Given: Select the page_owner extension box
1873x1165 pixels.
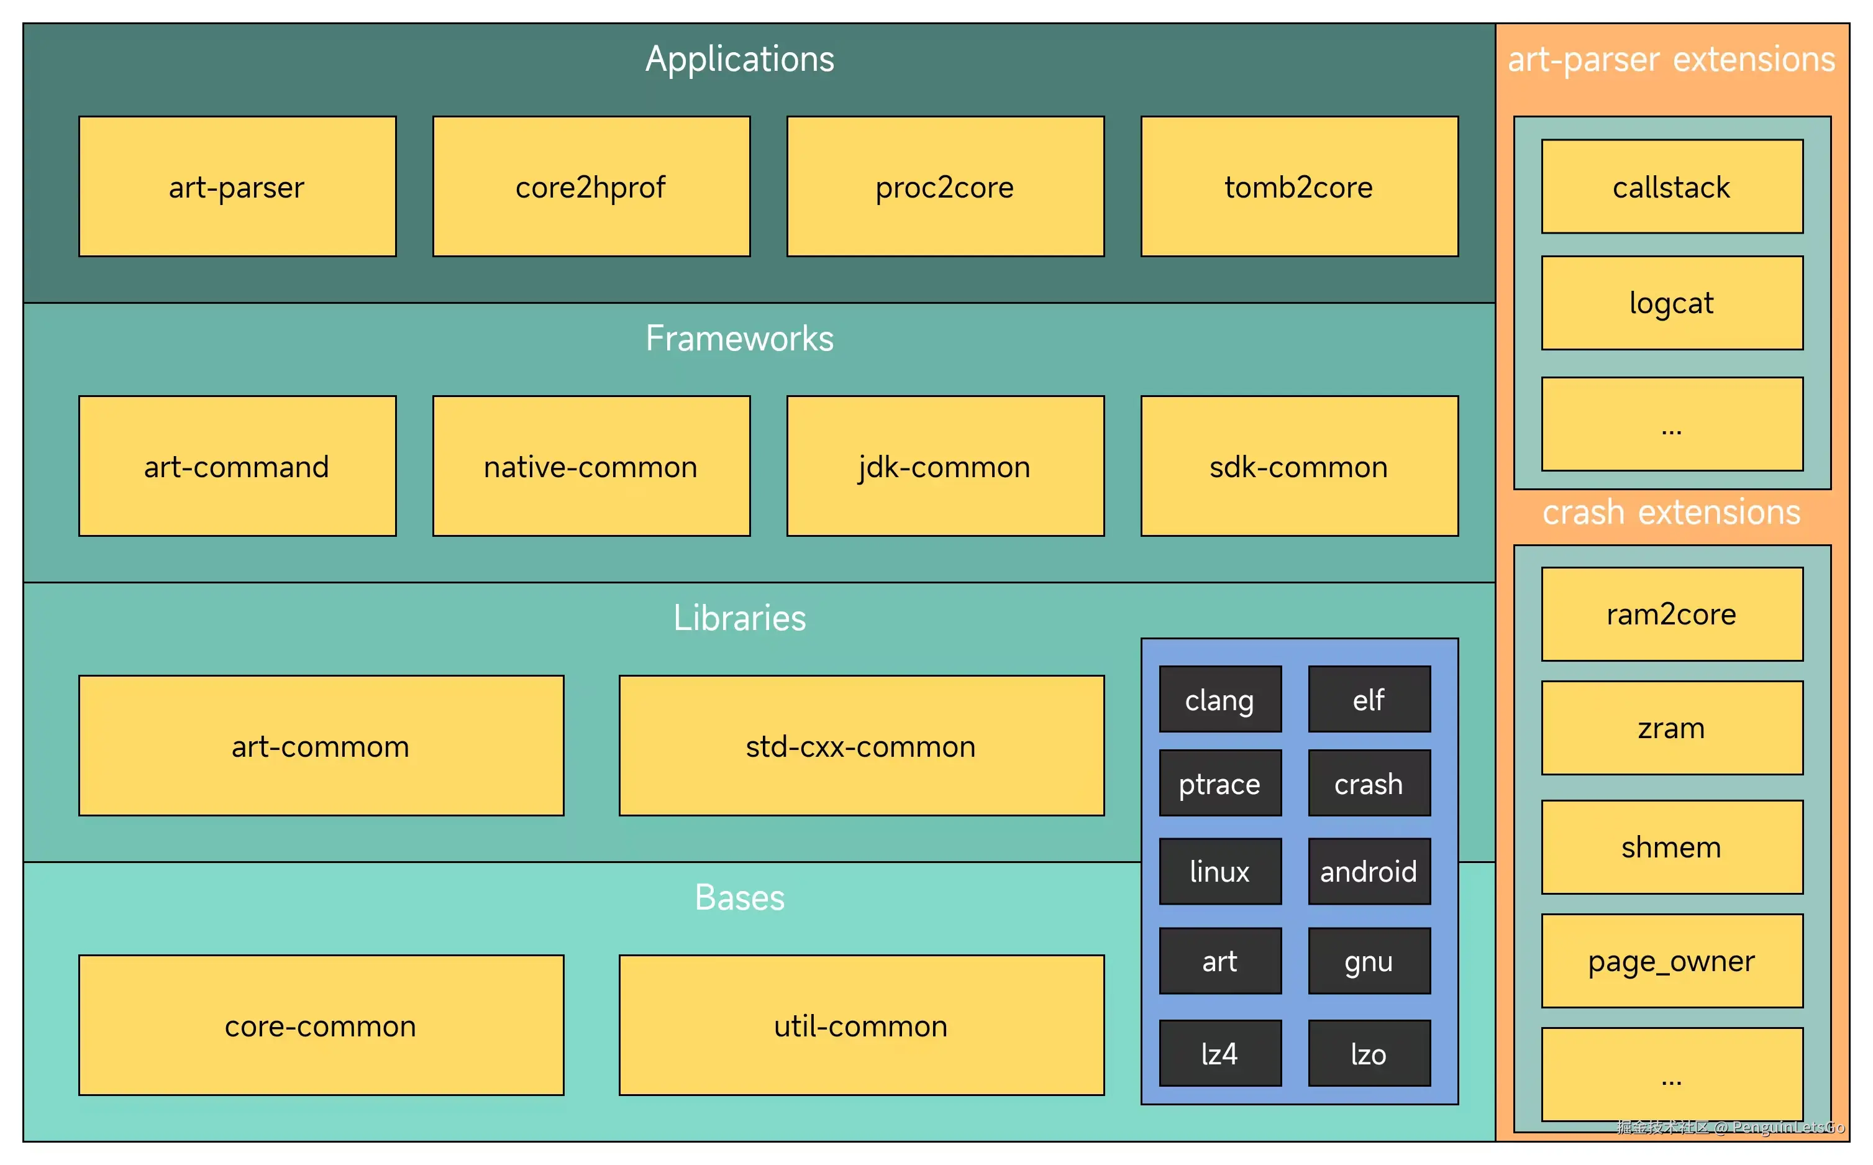Looking at the screenshot, I should click(1671, 961).
